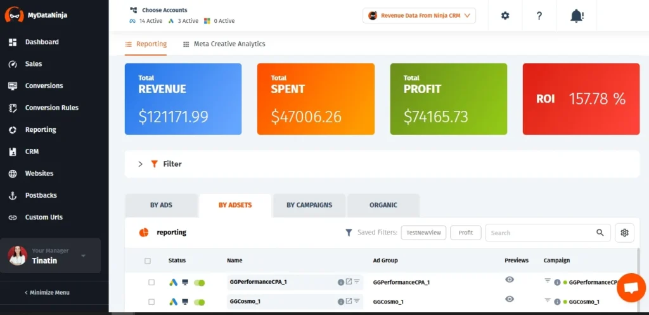
Task: Toggle status switch for GGPerformanceCPA_1
Action: click(x=199, y=283)
